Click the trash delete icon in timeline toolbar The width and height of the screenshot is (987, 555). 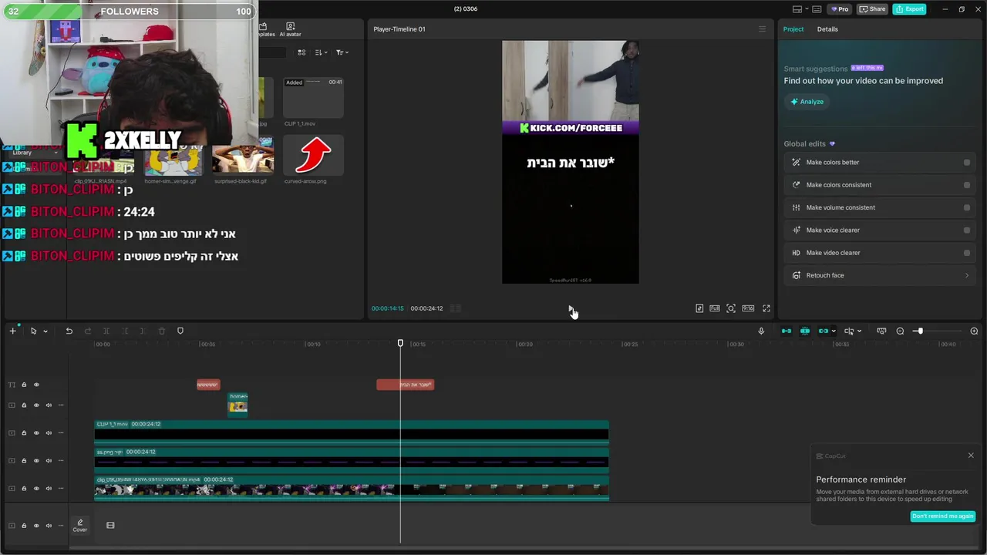pos(162,331)
